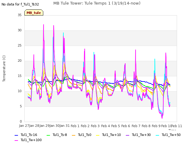195x146 pixels.
Task: Click the blue Tul1_Ts-16 legend swatch
Action: (x=16, y=135)
